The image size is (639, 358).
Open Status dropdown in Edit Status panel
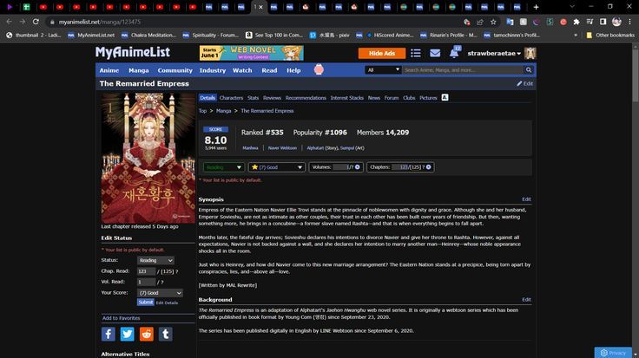(x=155, y=260)
